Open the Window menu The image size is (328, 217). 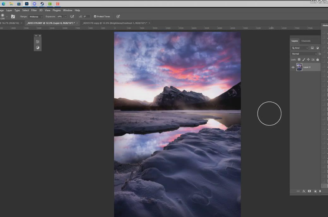pyautogui.click(x=68, y=10)
